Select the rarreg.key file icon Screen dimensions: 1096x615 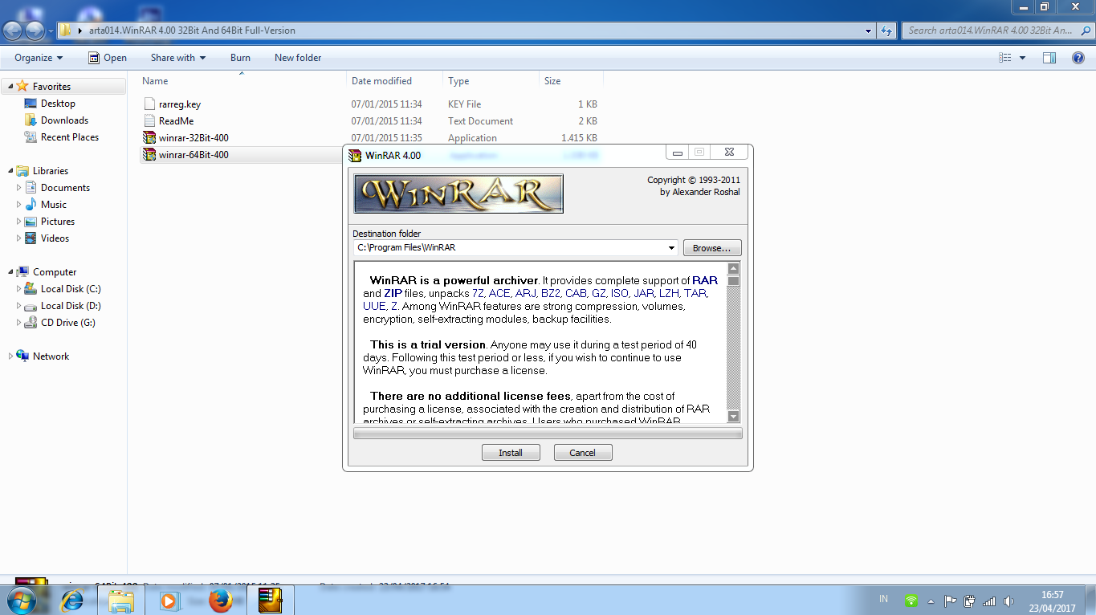click(149, 104)
